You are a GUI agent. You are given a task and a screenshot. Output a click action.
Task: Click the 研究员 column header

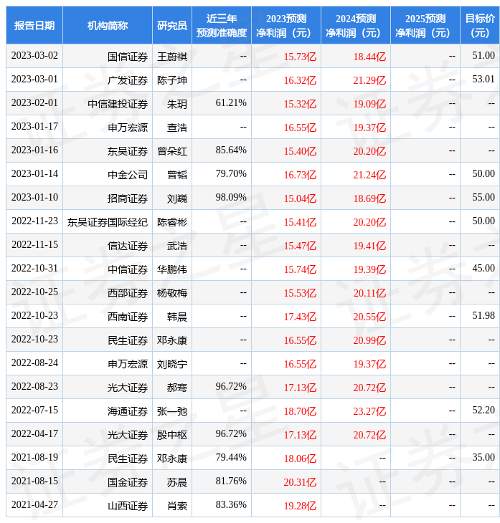[x=172, y=25]
